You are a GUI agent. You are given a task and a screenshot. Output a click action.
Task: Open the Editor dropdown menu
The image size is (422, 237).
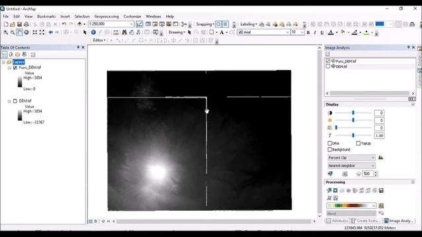point(99,40)
